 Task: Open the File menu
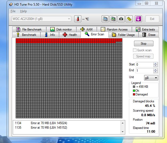[x=13, y=11]
